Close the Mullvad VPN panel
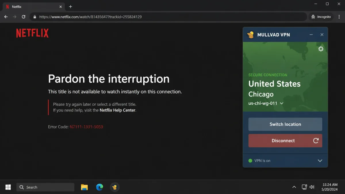Screen dimensions: 345x194 coord(322,35)
